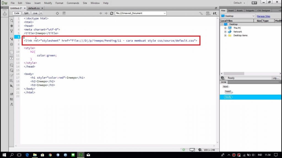This screenshot has width=282, height=158.
Task: Close the default.css tab
Action: coord(42,8)
